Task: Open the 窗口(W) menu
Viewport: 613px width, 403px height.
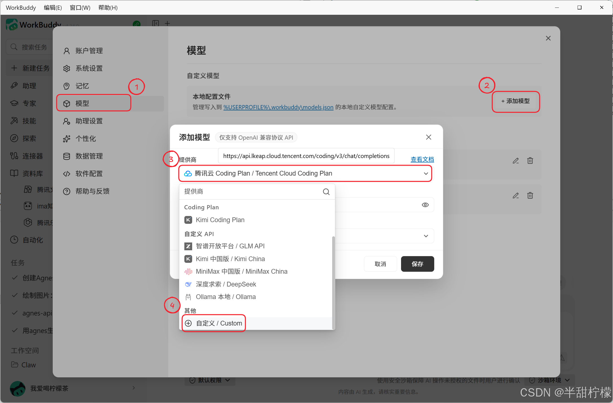Action: pyautogui.click(x=80, y=8)
